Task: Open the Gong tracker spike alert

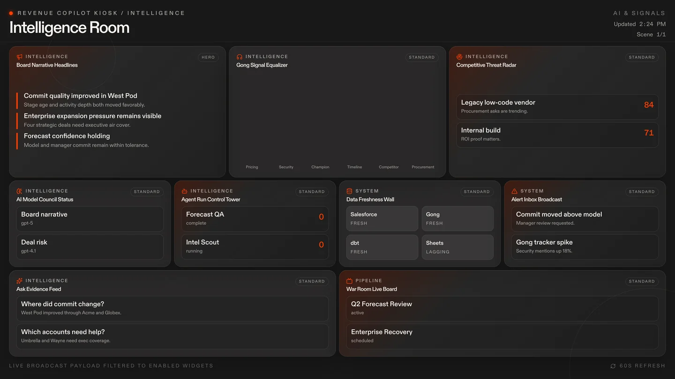Action: (x=585, y=247)
